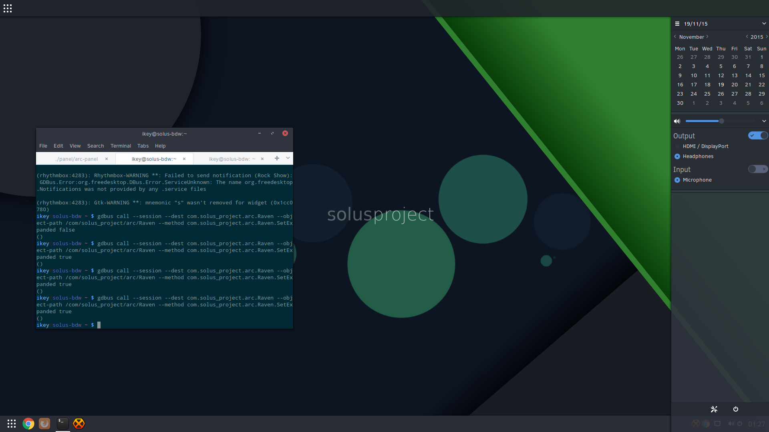This screenshot has width=769, height=432.
Task: Open the Raven hamburger menu icon
Action: point(677,24)
